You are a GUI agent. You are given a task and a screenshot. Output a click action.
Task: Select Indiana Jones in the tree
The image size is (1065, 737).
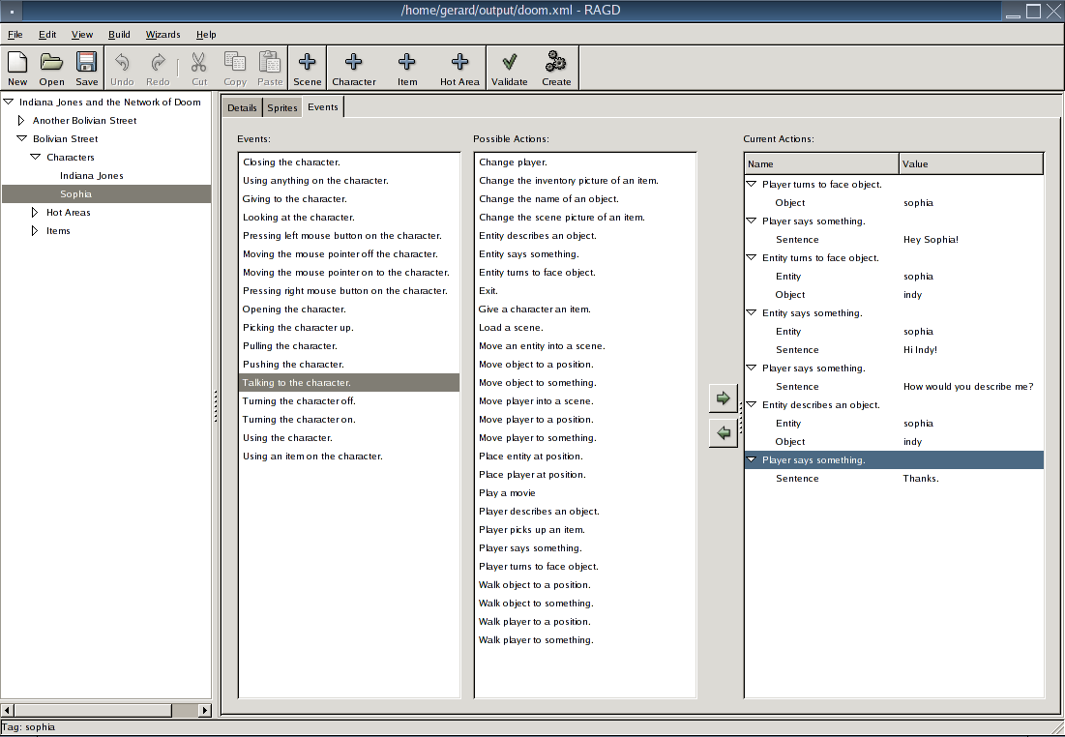click(92, 175)
